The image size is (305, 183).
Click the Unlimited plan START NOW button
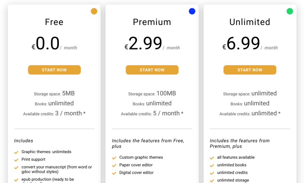[x=250, y=70]
